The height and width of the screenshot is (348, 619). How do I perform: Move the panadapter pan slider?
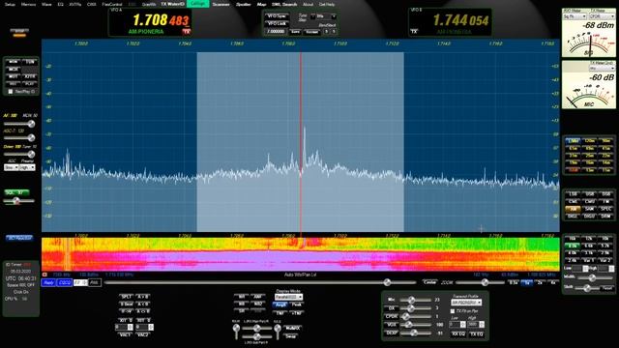tap(260, 282)
